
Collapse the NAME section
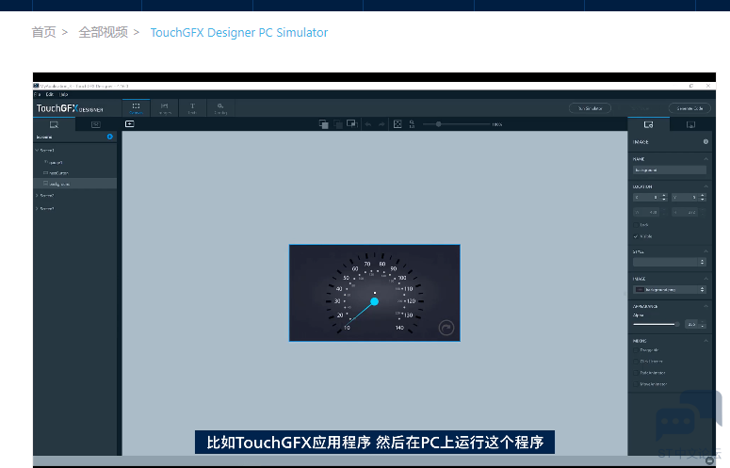706,159
